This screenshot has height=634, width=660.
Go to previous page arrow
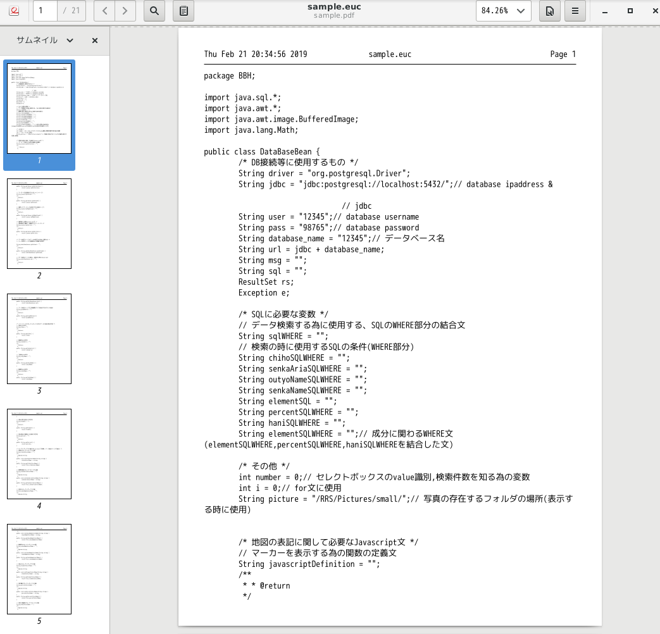(x=104, y=11)
